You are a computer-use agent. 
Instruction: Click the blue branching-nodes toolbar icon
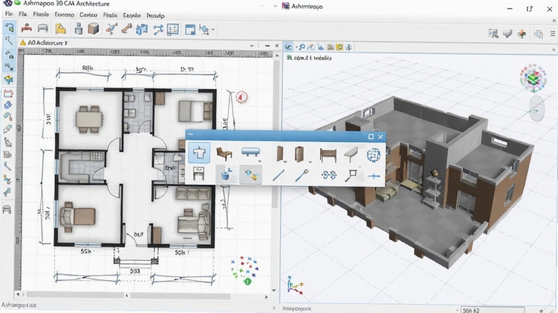(x=158, y=29)
